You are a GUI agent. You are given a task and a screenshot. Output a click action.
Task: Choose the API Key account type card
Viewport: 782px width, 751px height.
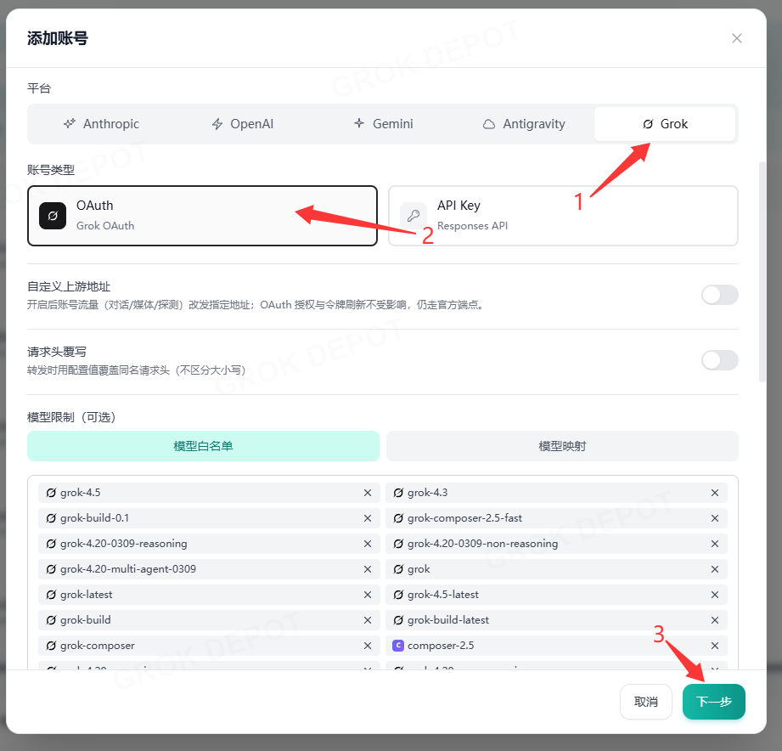pos(563,216)
